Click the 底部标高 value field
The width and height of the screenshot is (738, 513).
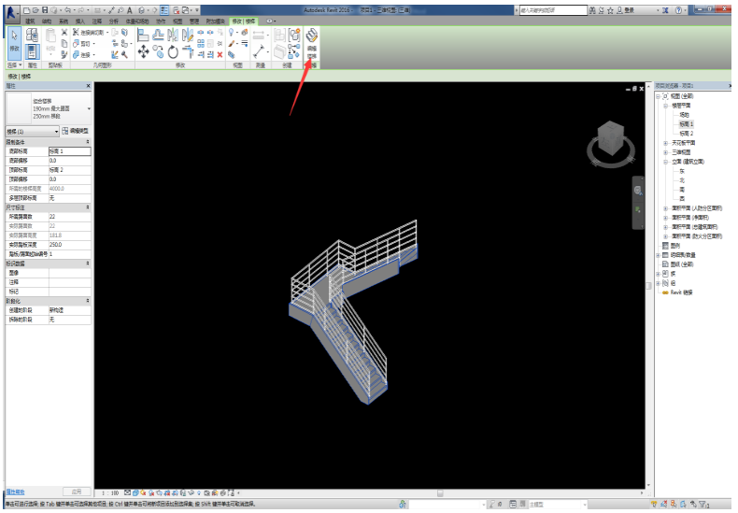[69, 150]
